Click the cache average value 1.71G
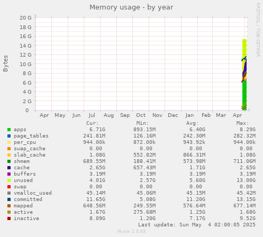Screen dimensions: 263x237 tap(197, 168)
